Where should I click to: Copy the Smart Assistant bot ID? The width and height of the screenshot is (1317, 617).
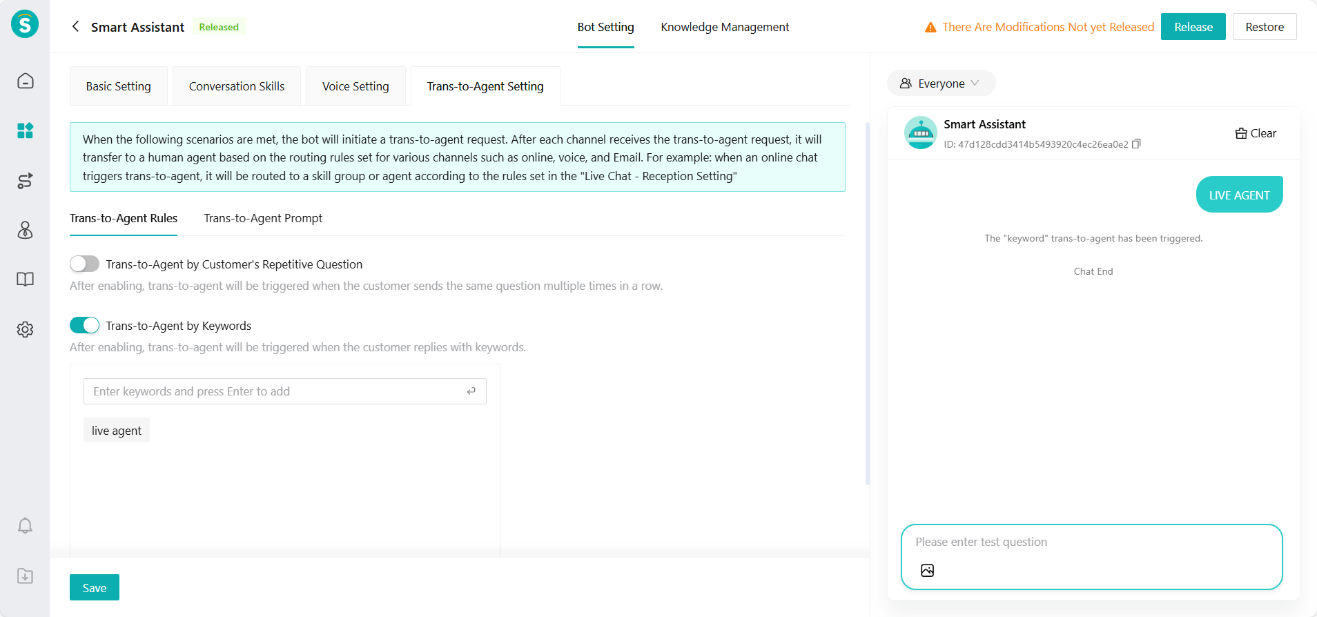pos(1136,144)
